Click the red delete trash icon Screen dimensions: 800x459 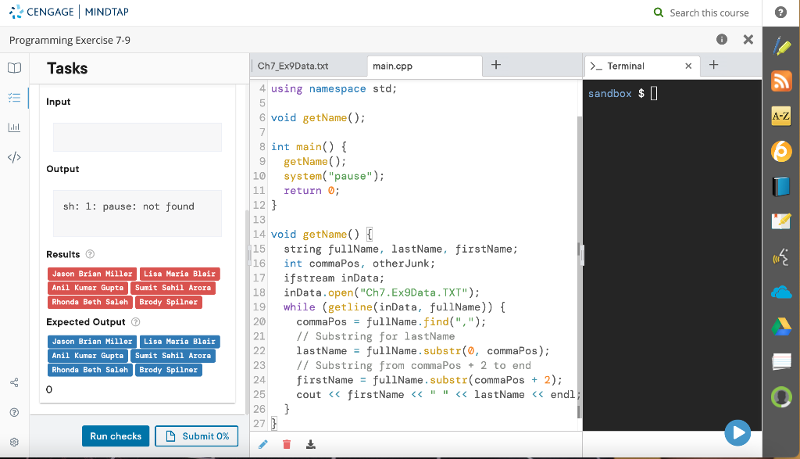point(287,444)
